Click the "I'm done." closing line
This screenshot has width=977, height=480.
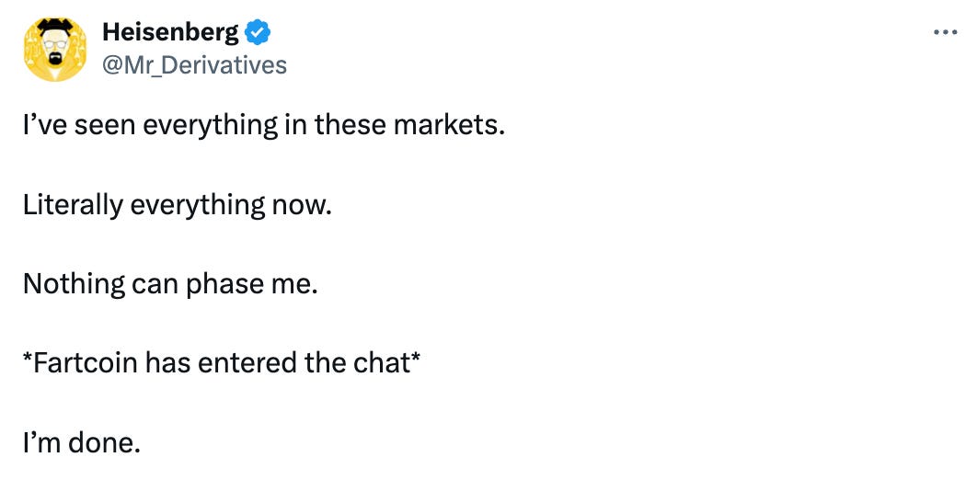click(82, 442)
